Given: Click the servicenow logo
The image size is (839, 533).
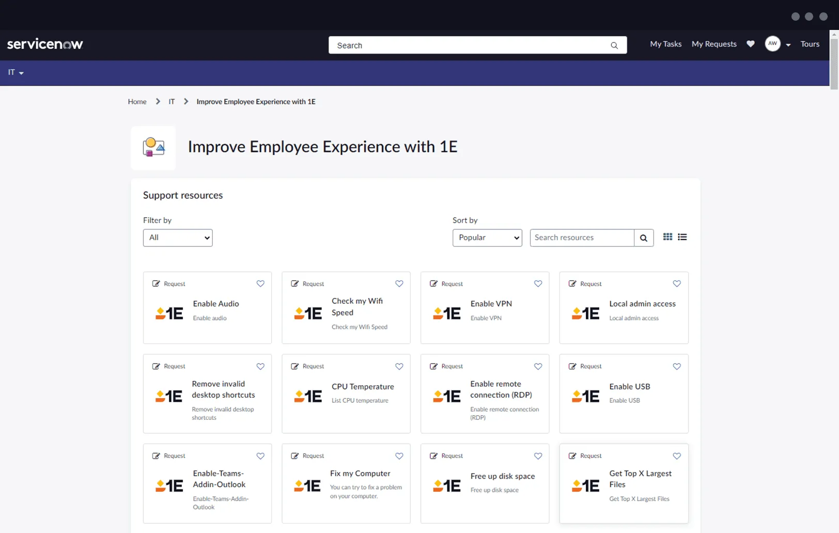Looking at the screenshot, I should pyautogui.click(x=45, y=44).
